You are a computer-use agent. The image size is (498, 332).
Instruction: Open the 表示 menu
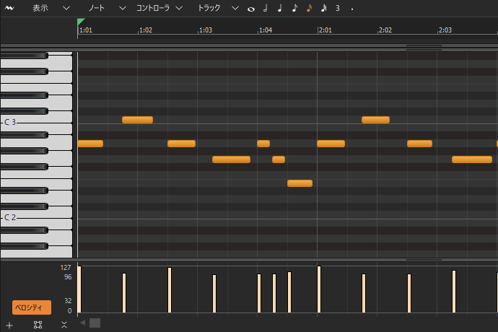click(x=40, y=8)
